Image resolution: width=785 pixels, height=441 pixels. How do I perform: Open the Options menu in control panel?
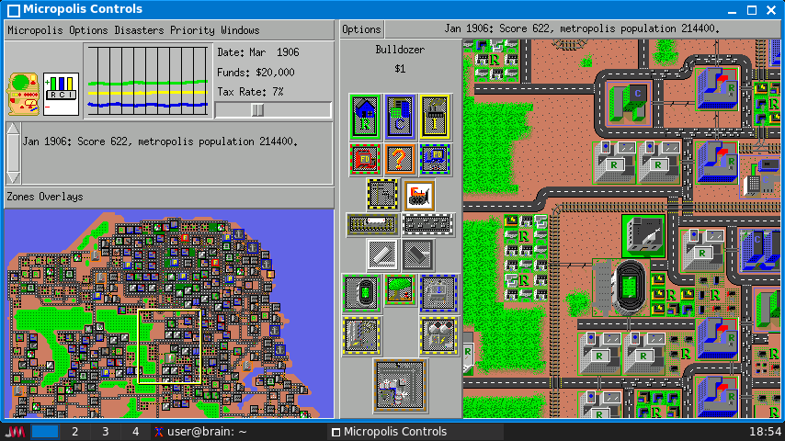(88, 30)
